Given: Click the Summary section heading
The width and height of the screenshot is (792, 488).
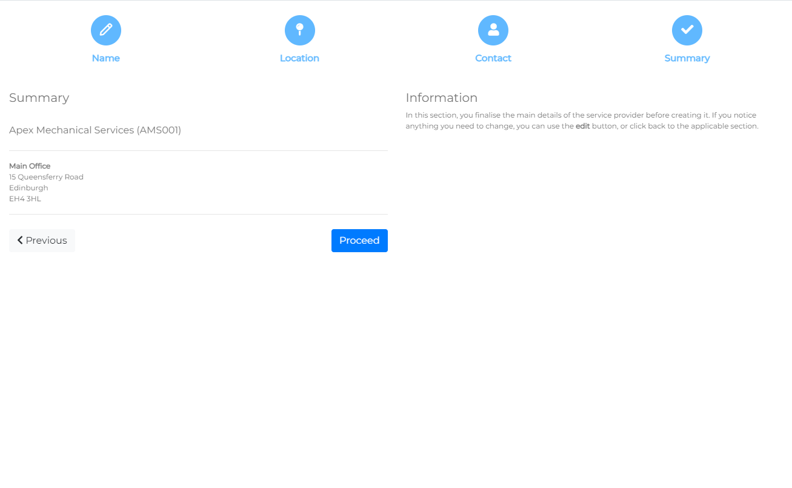Looking at the screenshot, I should [39, 98].
